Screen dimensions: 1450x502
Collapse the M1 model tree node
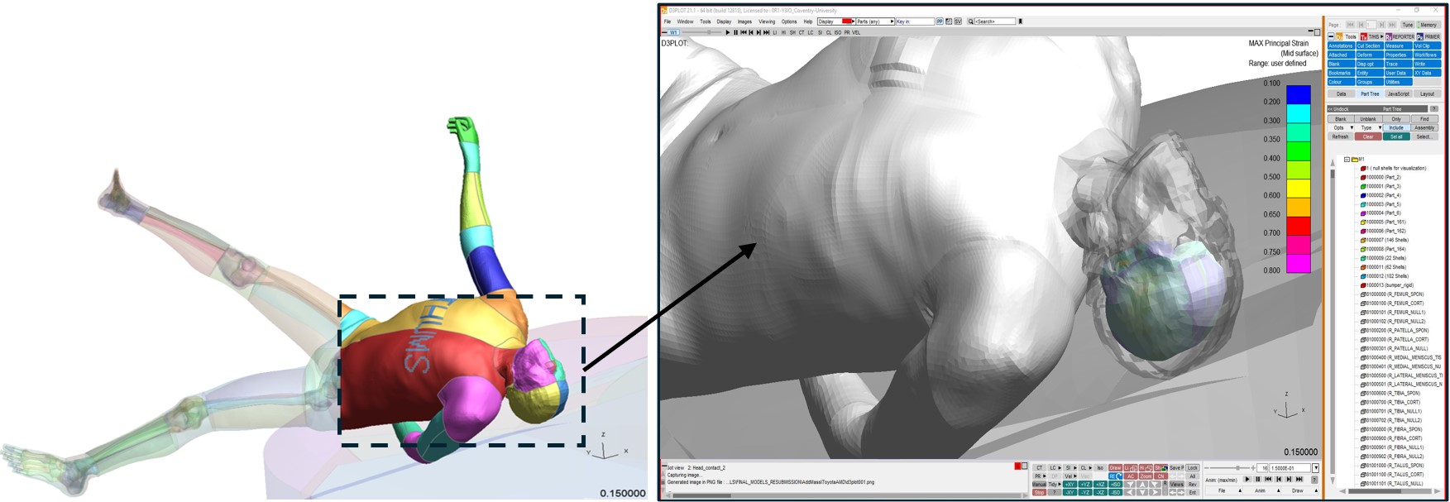click(x=1347, y=159)
